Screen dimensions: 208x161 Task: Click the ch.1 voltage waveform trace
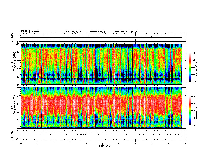tap(101, 37)
